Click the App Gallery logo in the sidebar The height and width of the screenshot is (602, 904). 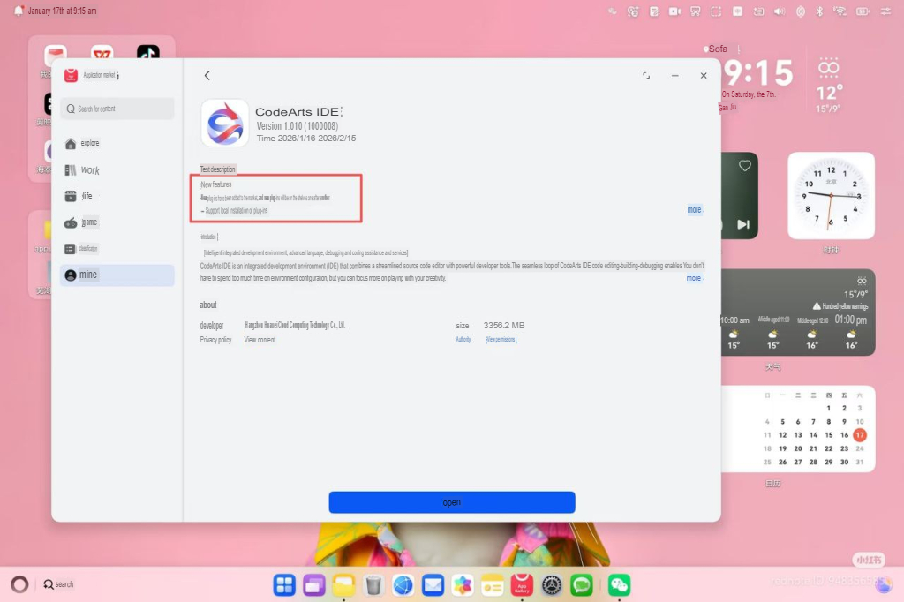[x=71, y=75]
